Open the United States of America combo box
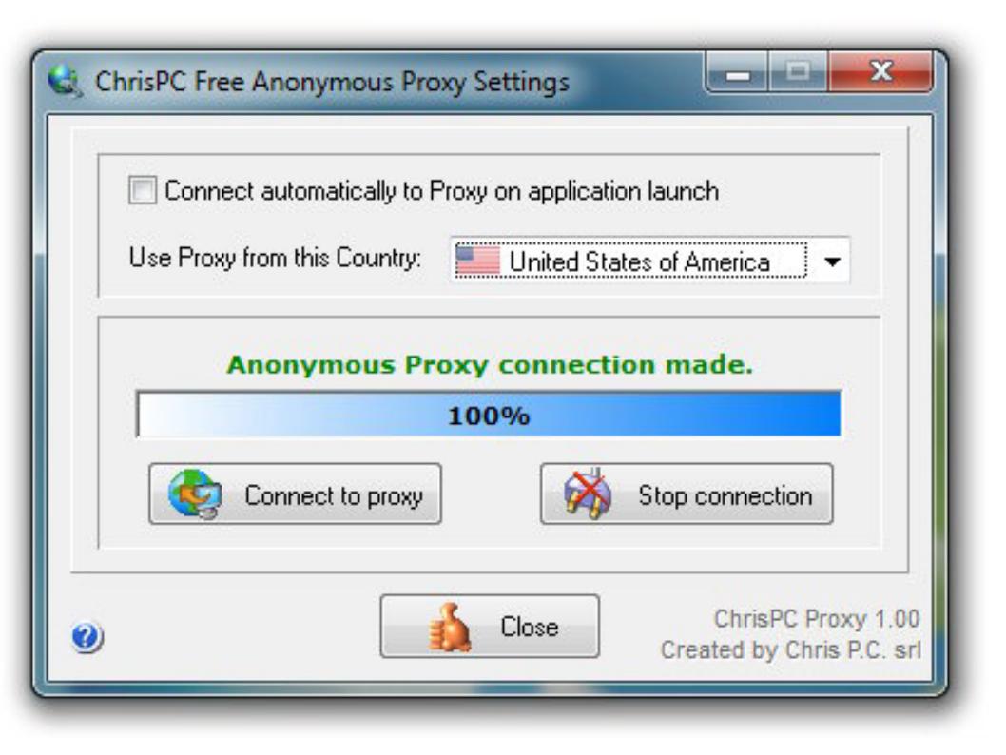 pyautogui.click(x=650, y=261)
